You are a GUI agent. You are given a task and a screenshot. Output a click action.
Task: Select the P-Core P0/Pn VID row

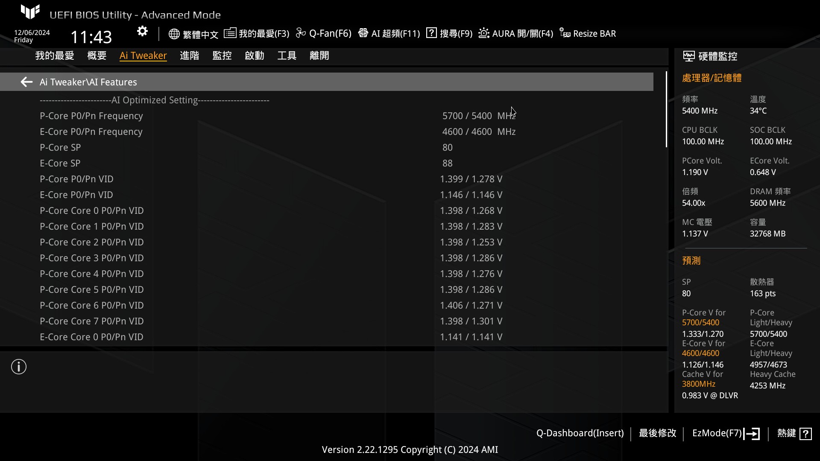click(327, 179)
